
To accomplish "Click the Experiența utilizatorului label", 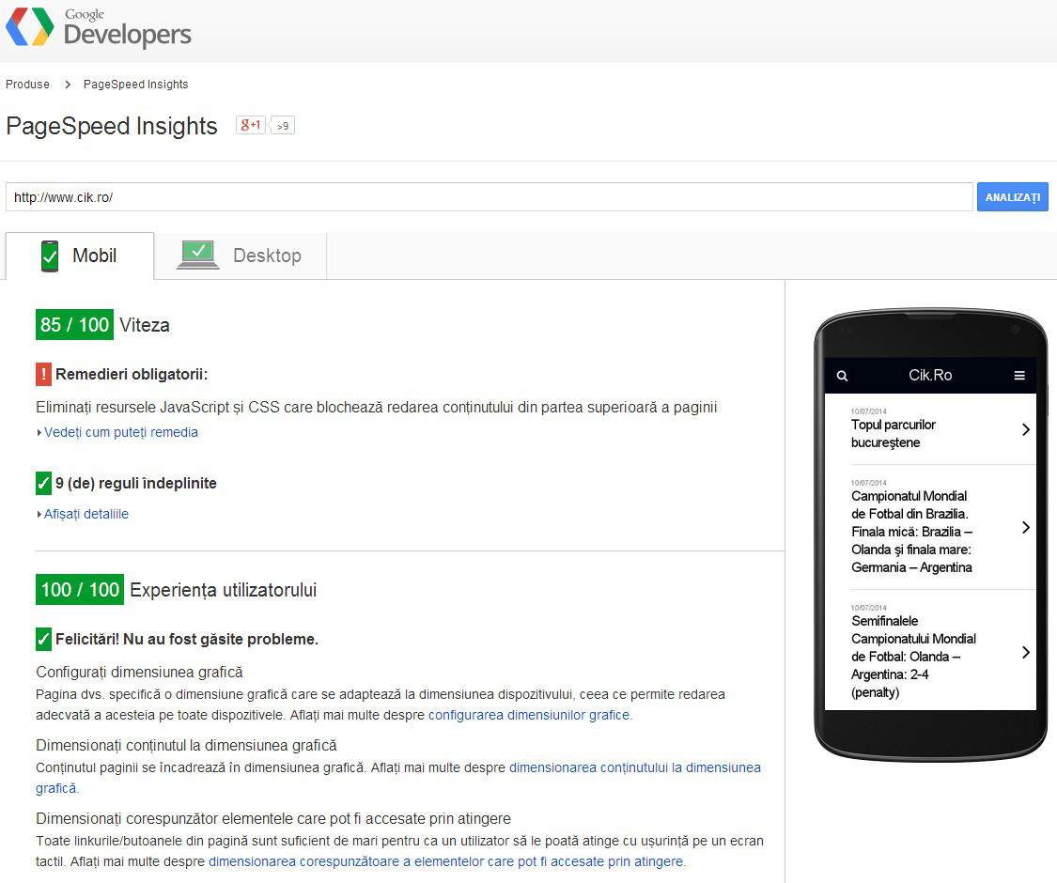I will (223, 590).
